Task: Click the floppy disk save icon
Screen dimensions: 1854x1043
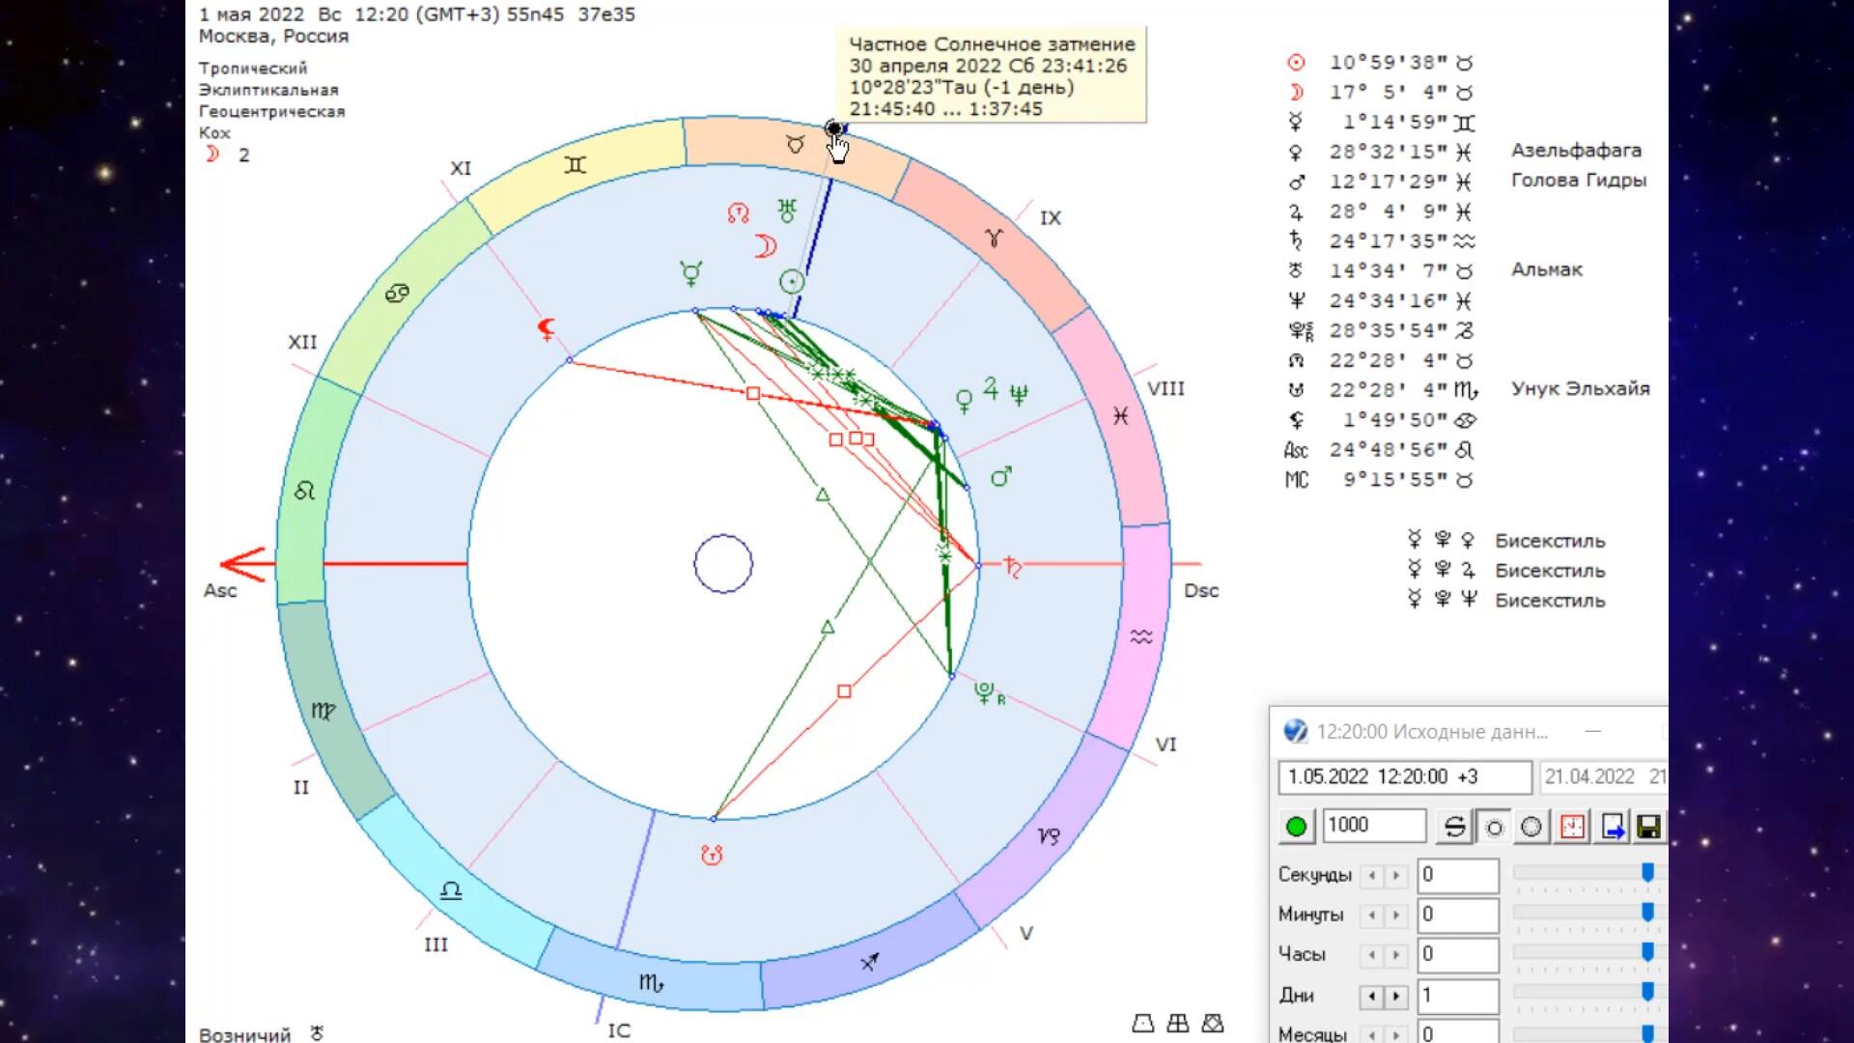Action: 1649,827
